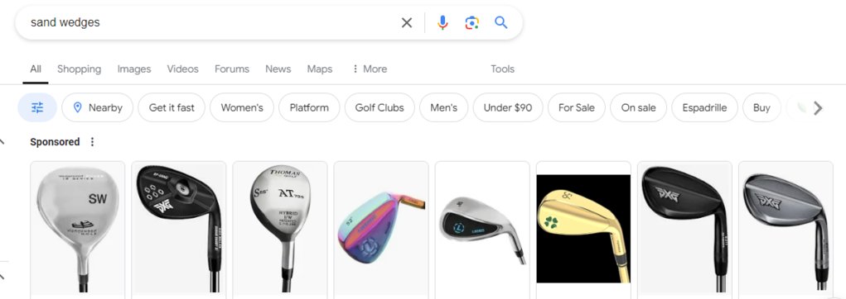The image size is (846, 299).
Task: Open the rainbow-colored wedge product thumbnail
Action: 381,230
